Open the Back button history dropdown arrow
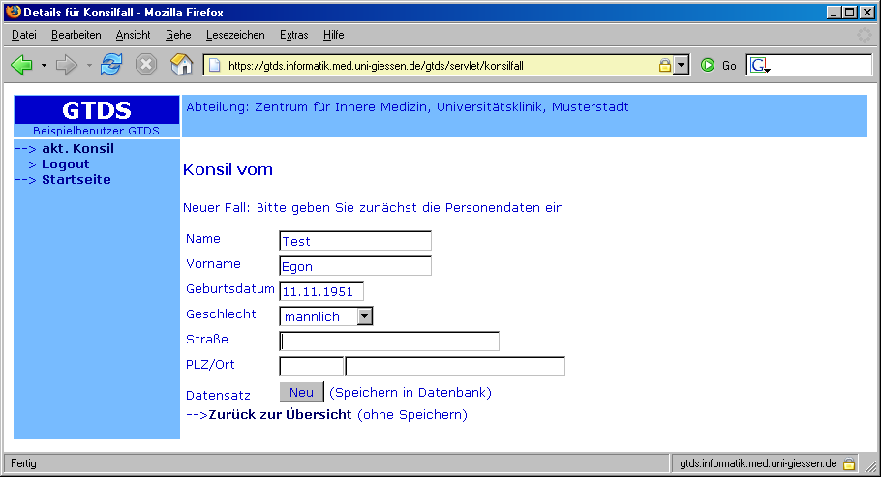Screen dimensions: 881x477 coord(44,66)
